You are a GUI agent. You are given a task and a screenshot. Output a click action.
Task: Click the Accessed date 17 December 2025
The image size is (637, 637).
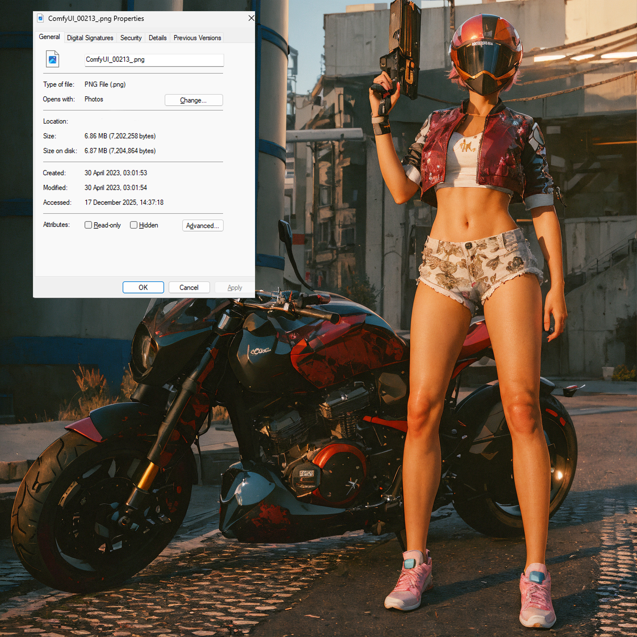[x=124, y=202]
